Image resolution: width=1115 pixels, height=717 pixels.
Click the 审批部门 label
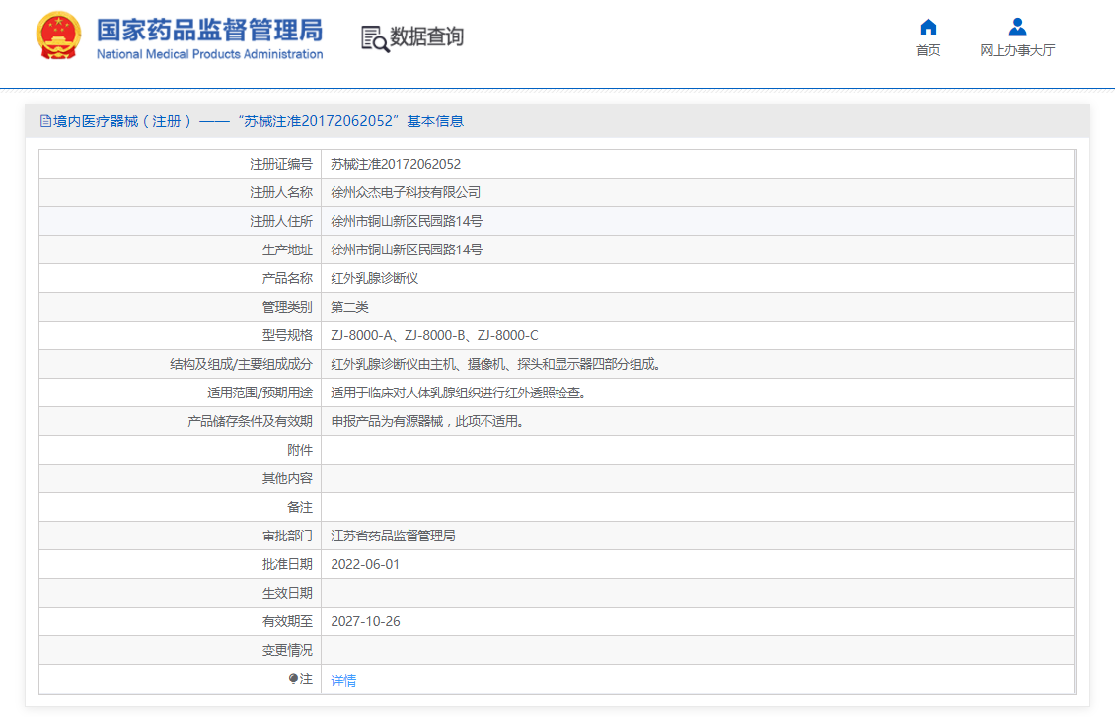(x=287, y=536)
